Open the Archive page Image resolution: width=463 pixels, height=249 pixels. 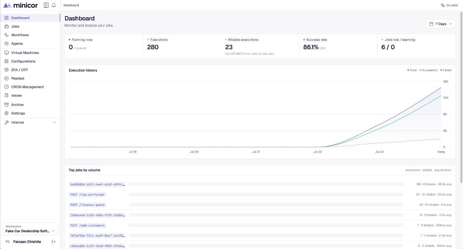(x=30, y=105)
